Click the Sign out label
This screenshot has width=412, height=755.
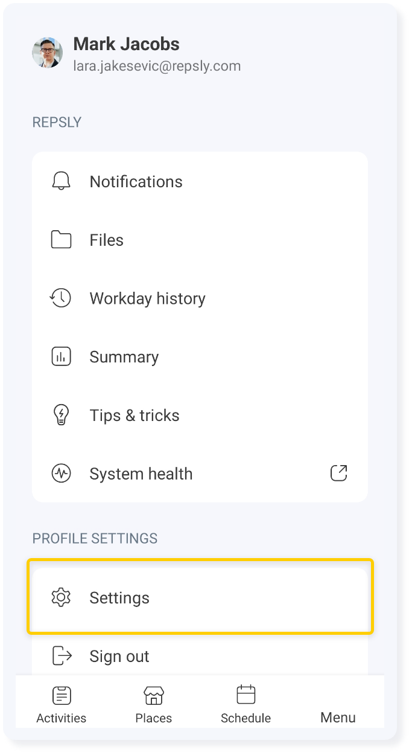[x=119, y=656]
